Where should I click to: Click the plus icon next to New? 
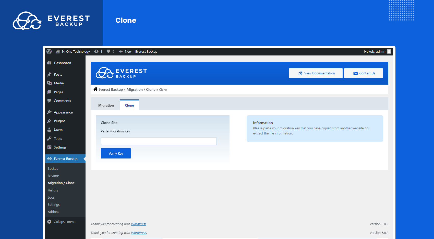(121, 51)
